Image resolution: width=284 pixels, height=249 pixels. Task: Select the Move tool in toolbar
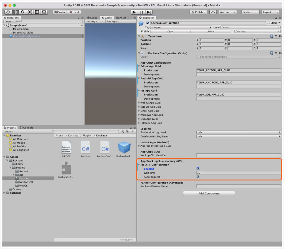[15, 12]
